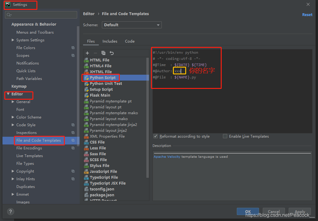318x221 pixels.
Task: Expand the Color Scheme node
Action: click(x=13, y=117)
